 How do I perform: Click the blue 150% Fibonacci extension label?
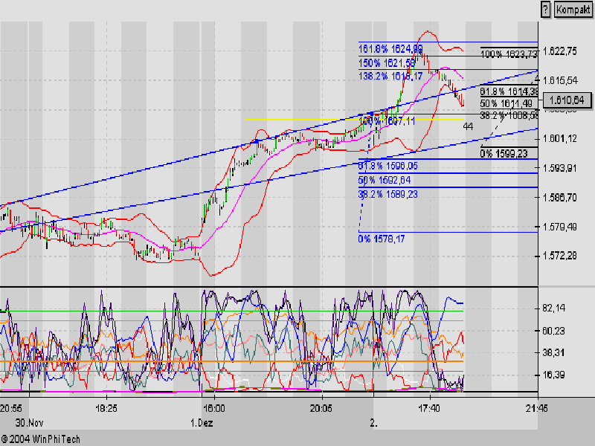pos(387,63)
